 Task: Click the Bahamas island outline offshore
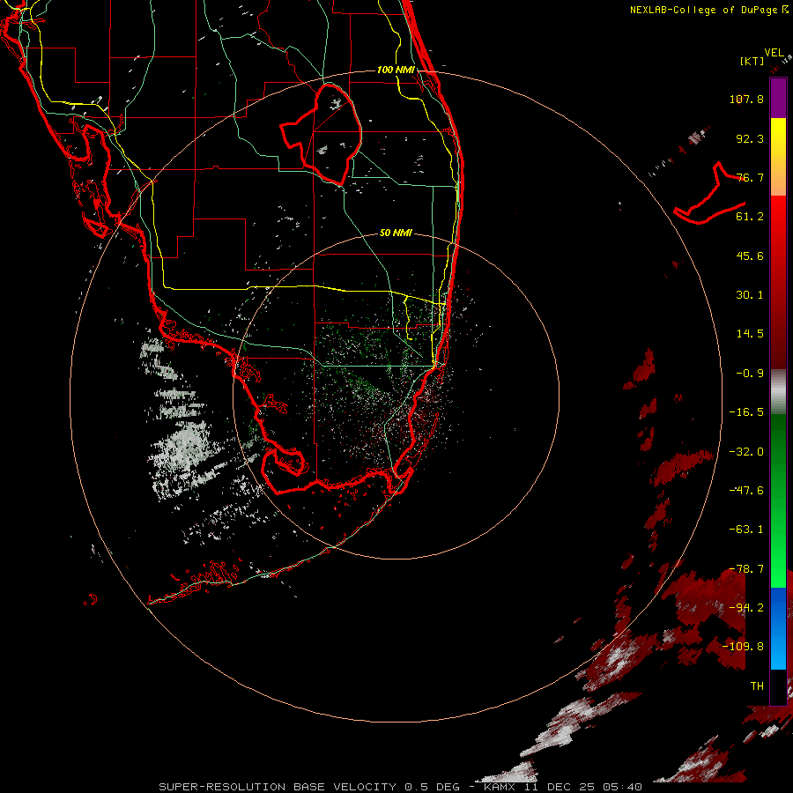709,194
